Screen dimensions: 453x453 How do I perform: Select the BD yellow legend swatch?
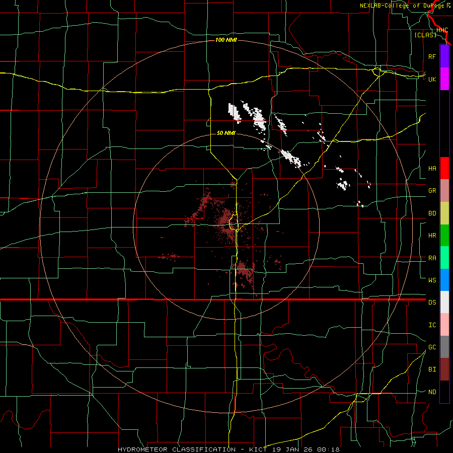pos(444,213)
